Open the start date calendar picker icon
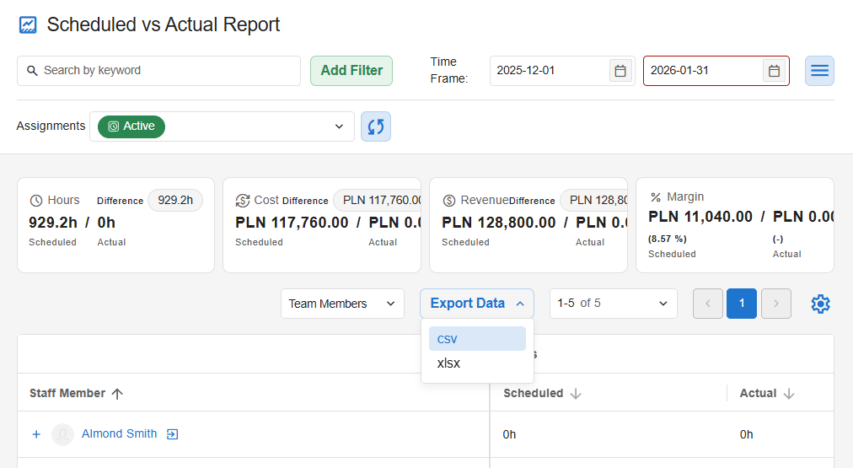The height and width of the screenshot is (468, 853). (620, 71)
